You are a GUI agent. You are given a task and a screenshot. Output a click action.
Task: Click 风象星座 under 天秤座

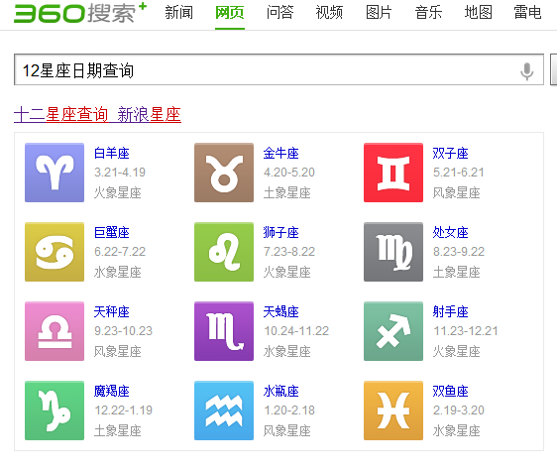point(118,351)
